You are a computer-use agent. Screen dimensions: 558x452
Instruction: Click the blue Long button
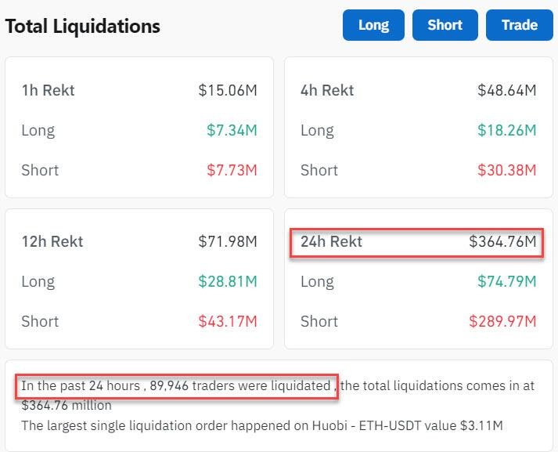[x=373, y=25]
